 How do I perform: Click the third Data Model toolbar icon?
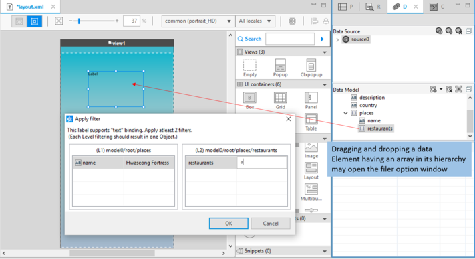tap(459, 89)
